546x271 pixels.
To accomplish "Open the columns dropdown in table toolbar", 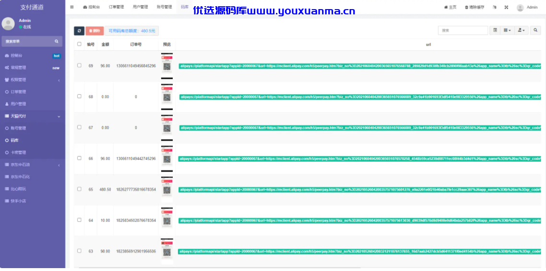I will (x=507, y=31).
